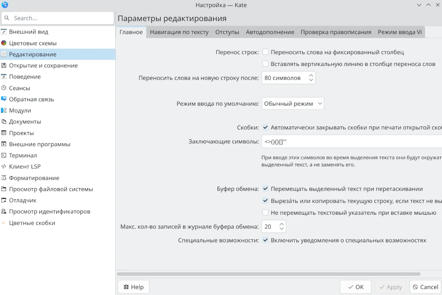Open the Режим ввода Vi tab
Screen dimensions: 442x295
coord(399,31)
